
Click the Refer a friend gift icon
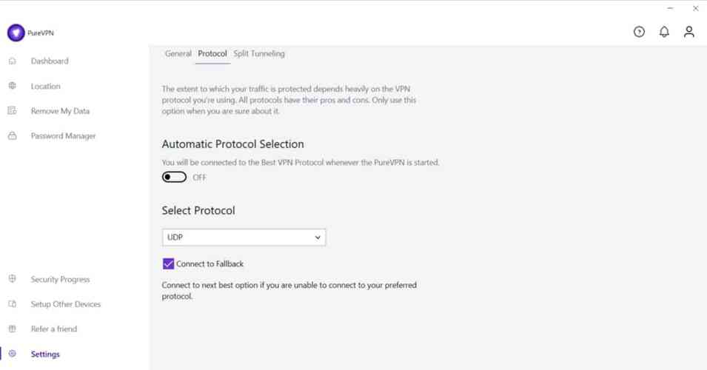pos(12,329)
